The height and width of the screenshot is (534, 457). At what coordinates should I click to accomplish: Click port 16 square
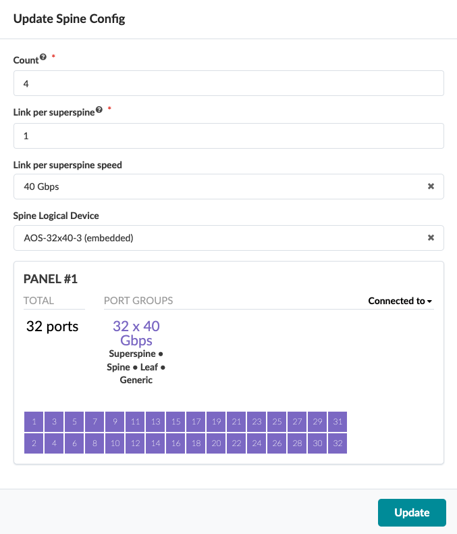(176, 443)
